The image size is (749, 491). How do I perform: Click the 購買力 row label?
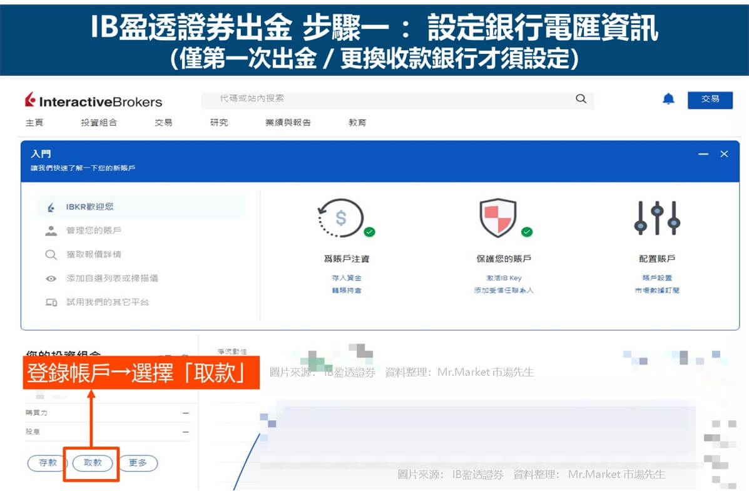(x=36, y=413)
